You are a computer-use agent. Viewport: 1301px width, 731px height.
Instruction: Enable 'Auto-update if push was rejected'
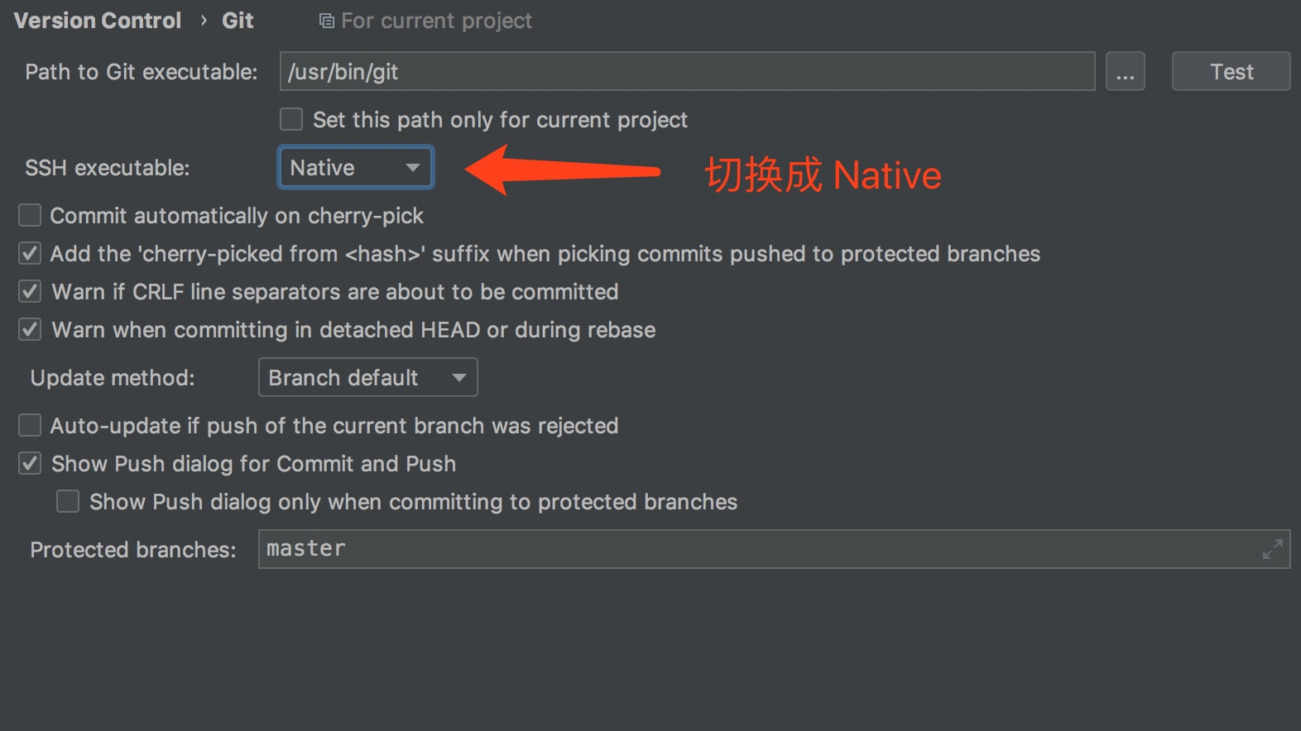30,426
